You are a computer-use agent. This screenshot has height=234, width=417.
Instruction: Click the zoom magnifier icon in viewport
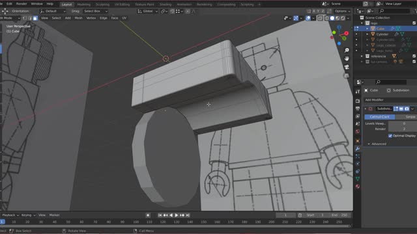347,50
